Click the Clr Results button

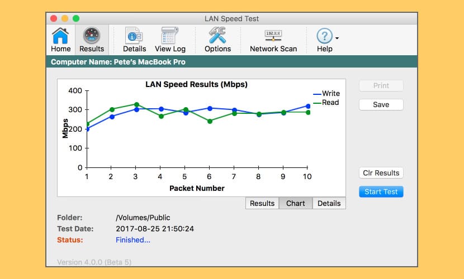(x=381, y=173)
